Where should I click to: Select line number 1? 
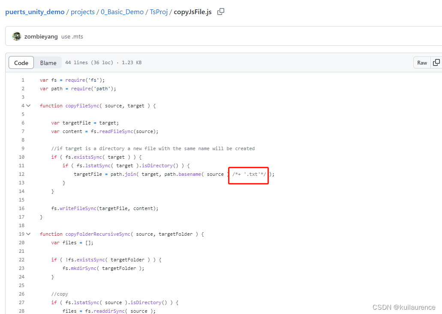point(23,80)
